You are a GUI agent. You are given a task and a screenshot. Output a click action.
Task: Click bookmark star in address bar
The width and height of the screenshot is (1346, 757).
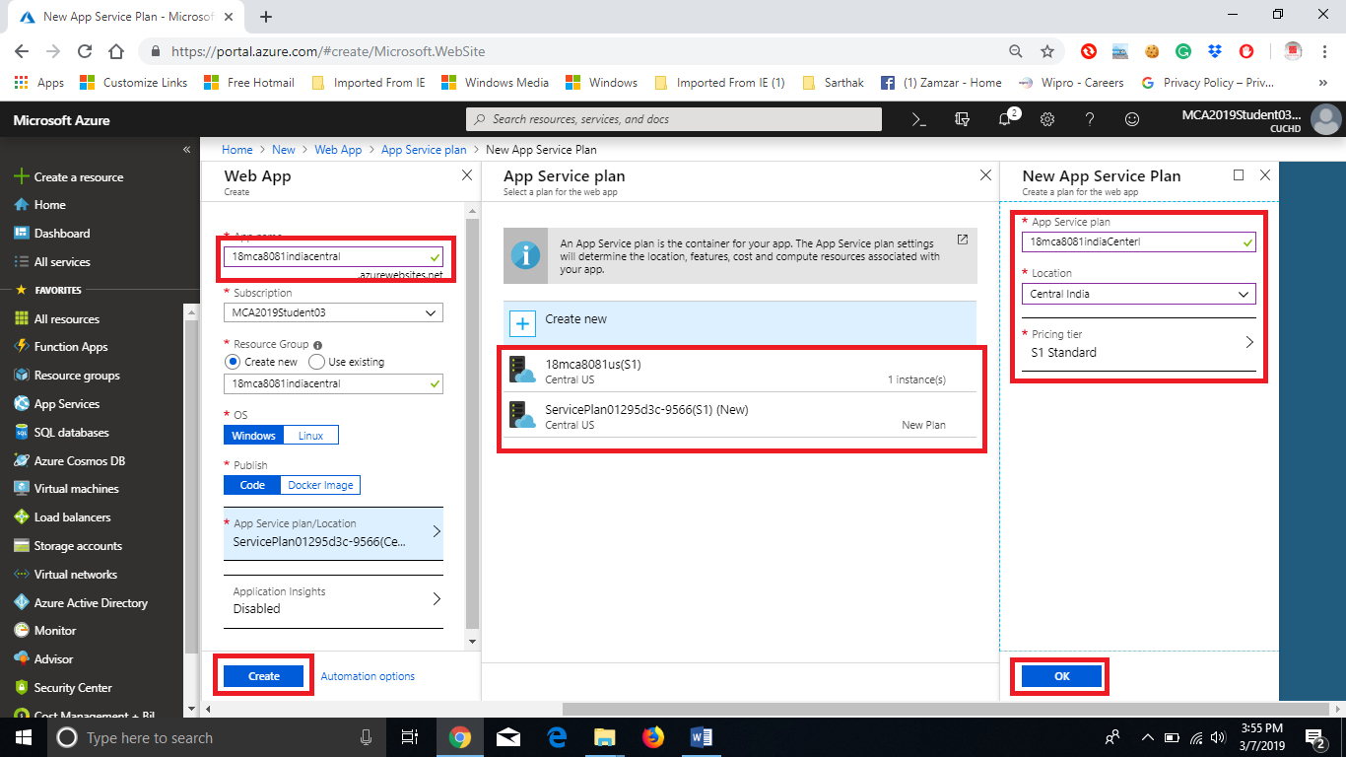1047,51
